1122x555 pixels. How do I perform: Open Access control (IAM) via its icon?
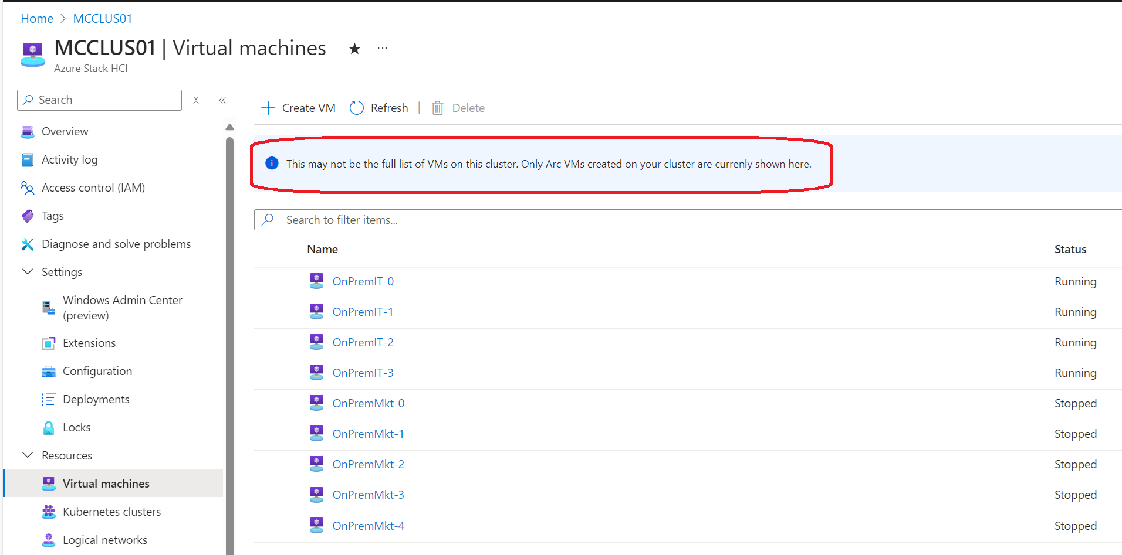coord(28,188)
